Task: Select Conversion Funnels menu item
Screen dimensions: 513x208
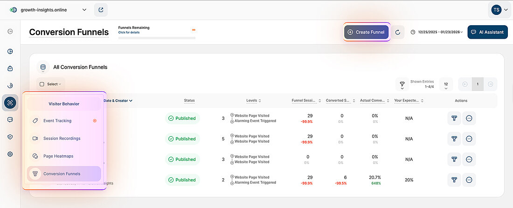Action: coord(64,173)
